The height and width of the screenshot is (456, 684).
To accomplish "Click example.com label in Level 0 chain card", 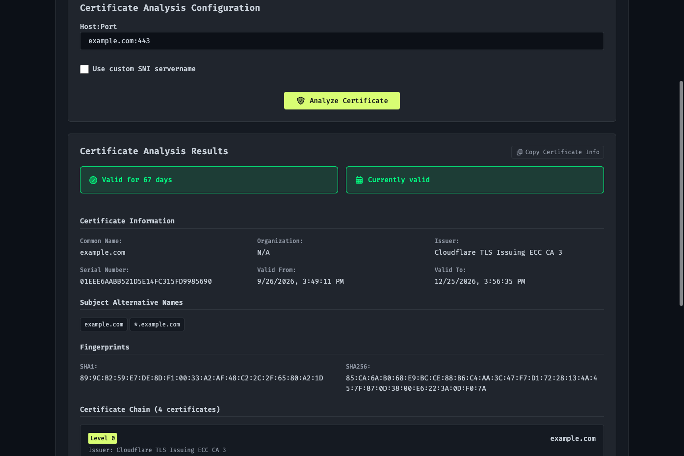I will tap(573, 438).
